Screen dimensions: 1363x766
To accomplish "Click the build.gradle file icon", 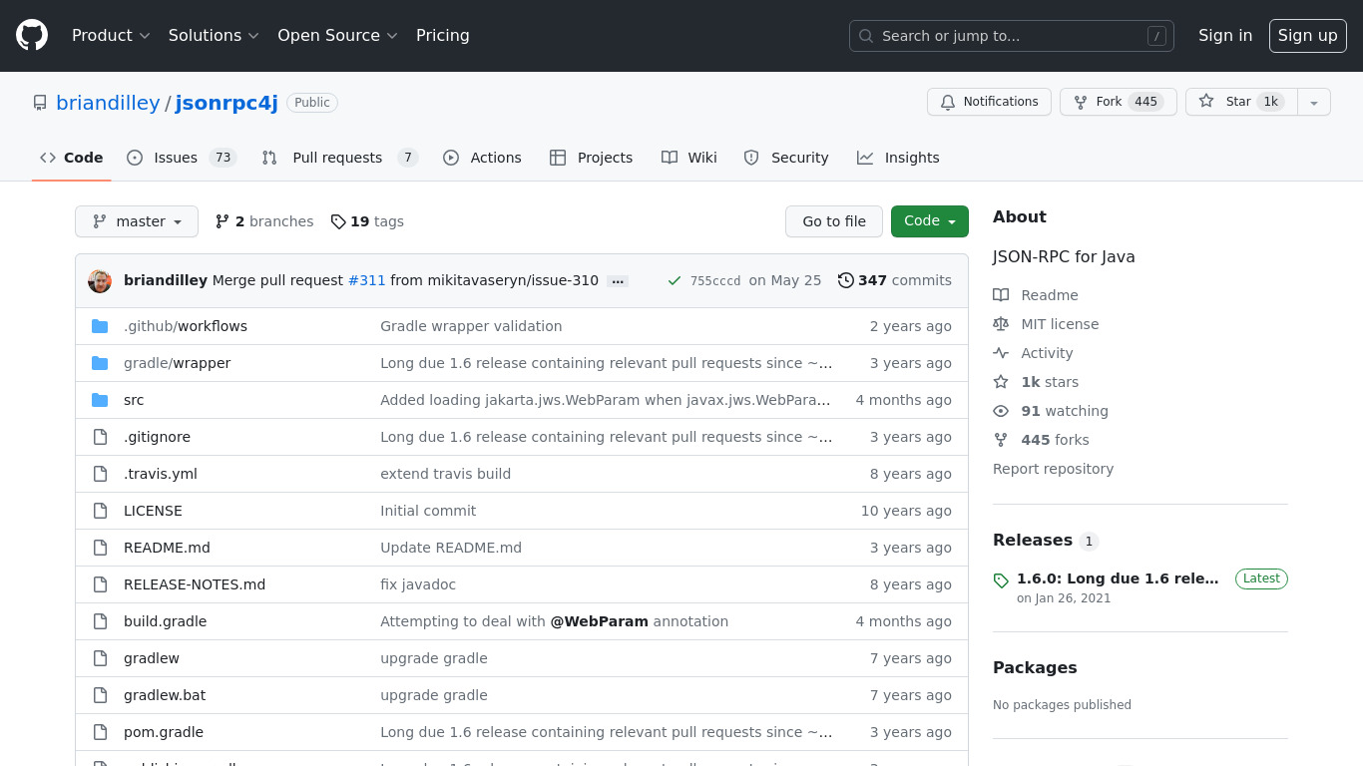I will coord(100,621).
